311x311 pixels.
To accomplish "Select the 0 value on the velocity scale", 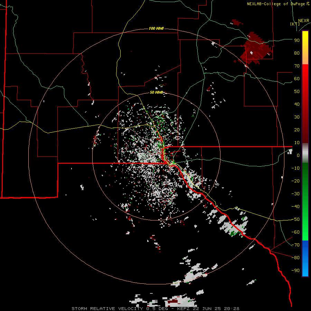I will (298, 155).
